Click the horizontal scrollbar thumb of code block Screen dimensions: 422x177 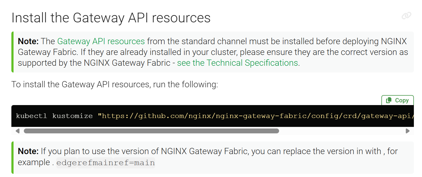pos(151,131)
